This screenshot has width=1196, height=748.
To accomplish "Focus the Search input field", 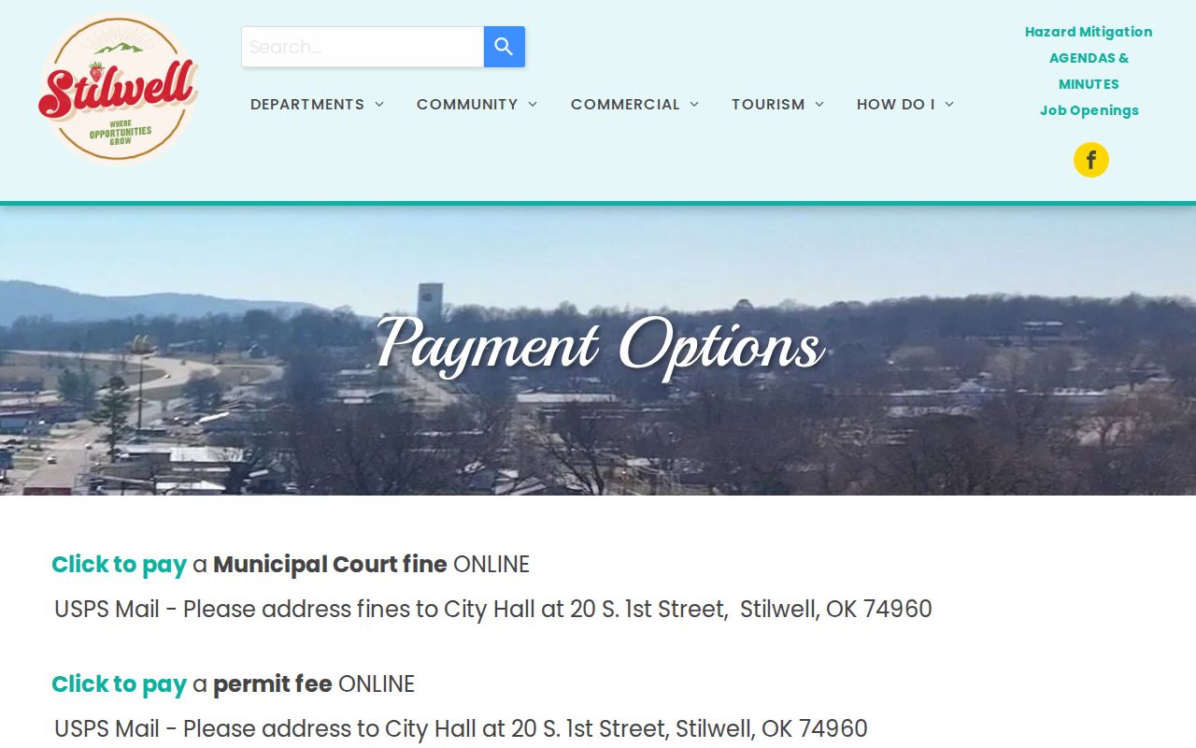I will [363, 47].
